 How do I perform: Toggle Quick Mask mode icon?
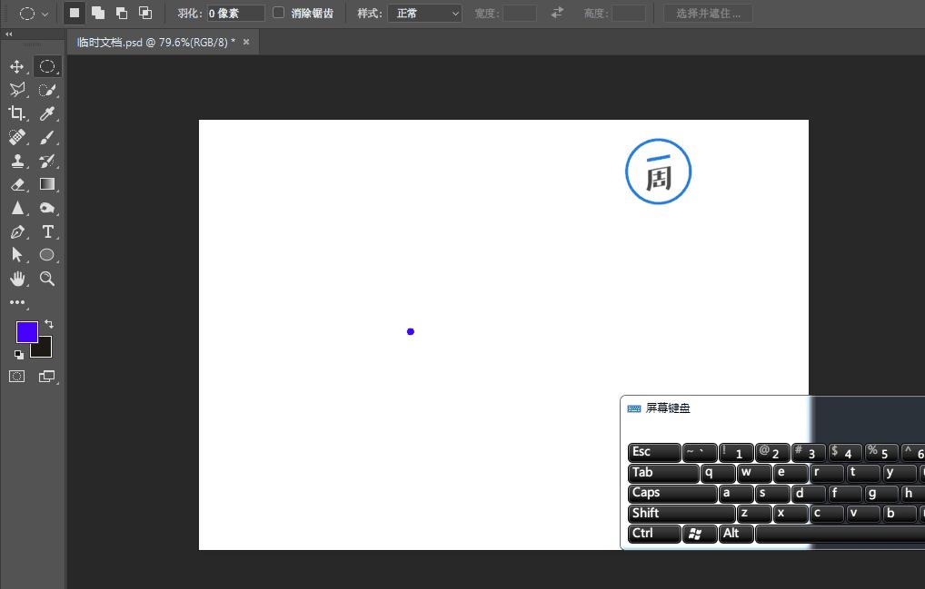(x=16, y=376)
